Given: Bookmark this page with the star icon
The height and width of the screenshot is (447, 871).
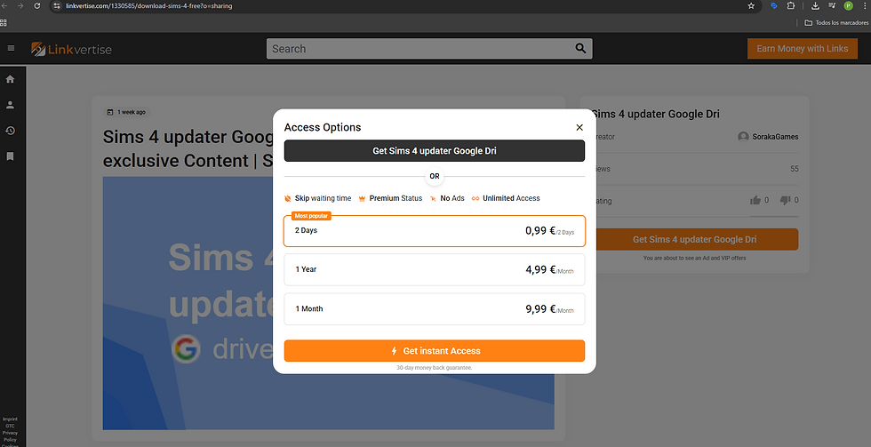Looking at the screenshot, I should coord(751,5).
